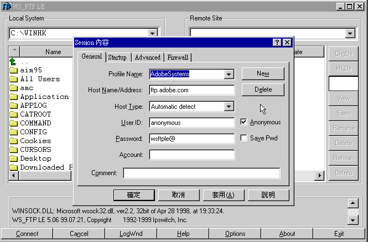
Task: Click remote MkDir button
Action: pyautogui.click(x=344, y=69)
